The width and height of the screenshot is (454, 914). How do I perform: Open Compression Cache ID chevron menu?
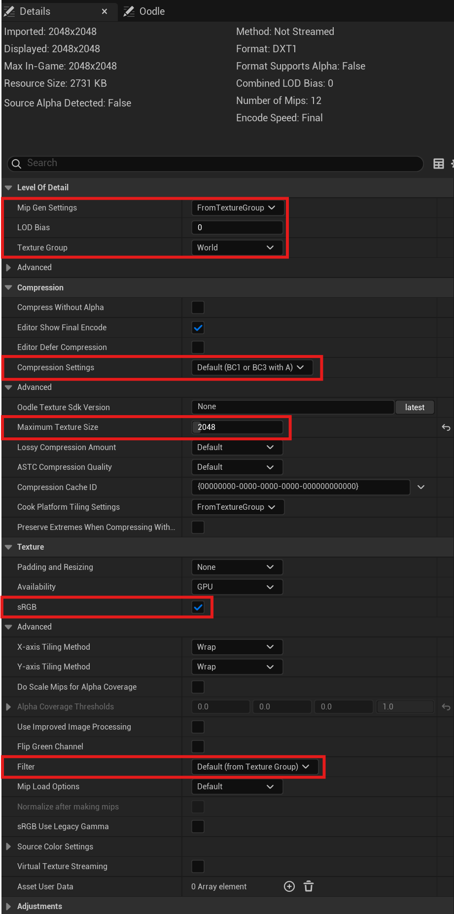421,487
